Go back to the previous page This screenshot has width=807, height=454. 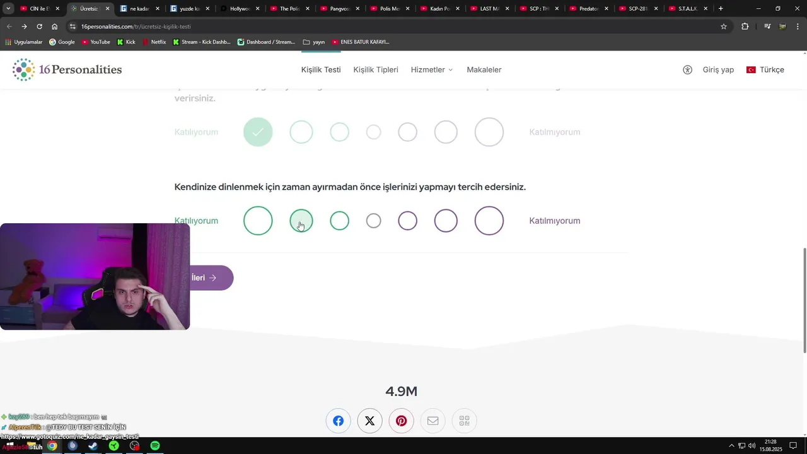[9, 26]
